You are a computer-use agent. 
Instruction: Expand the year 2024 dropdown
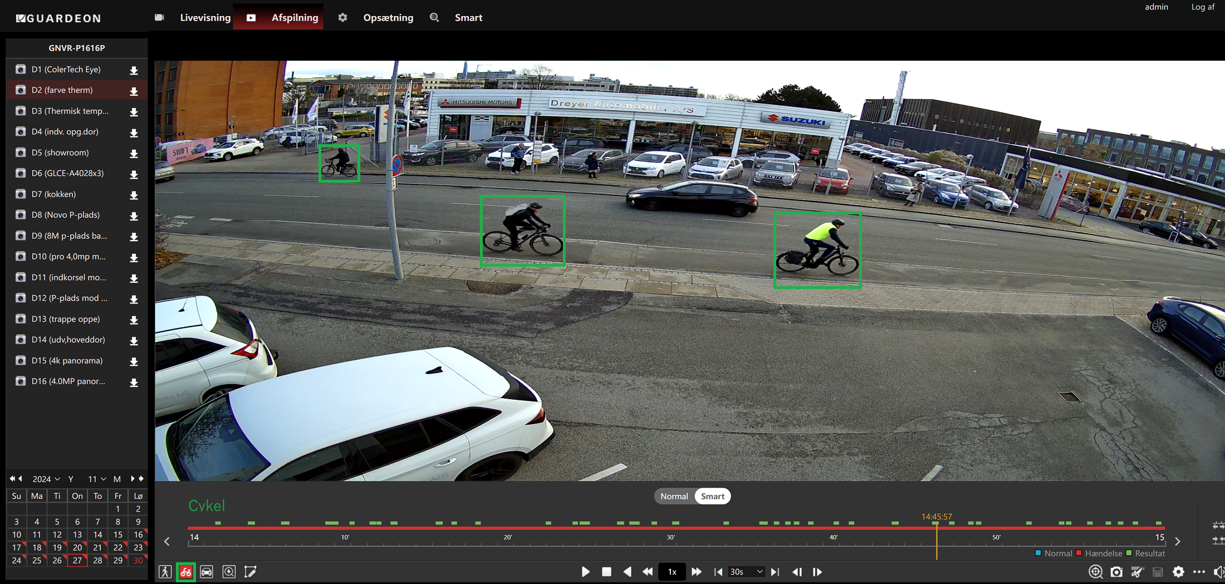46,479
